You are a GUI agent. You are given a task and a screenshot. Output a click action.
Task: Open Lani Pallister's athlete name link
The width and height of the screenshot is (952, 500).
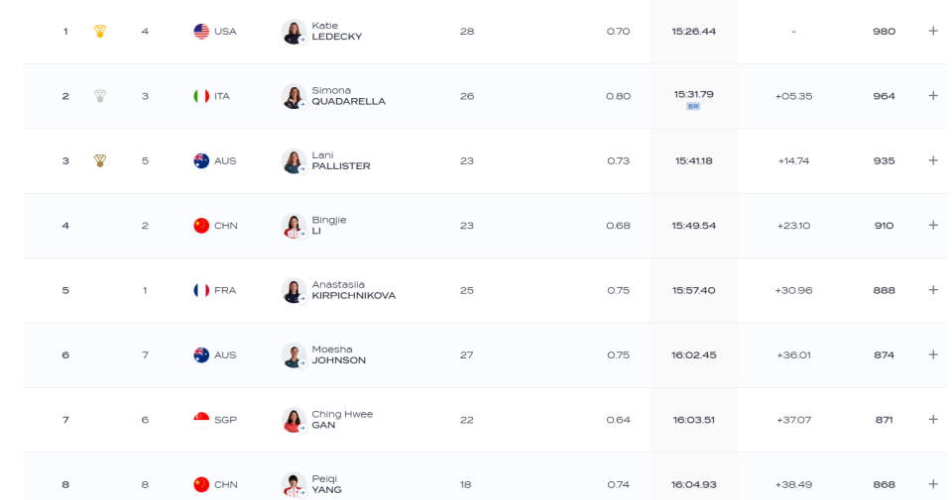[340, 160]
